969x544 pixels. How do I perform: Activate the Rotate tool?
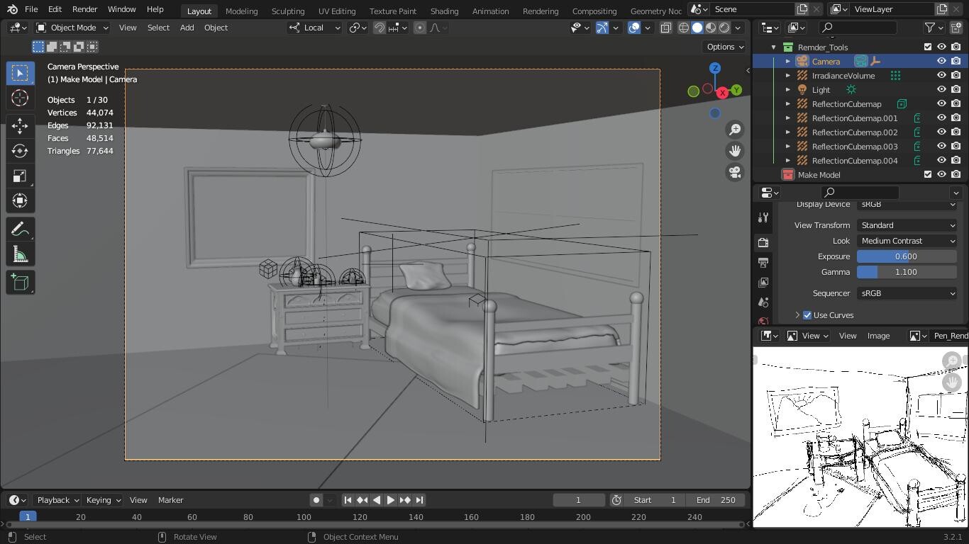click(x=20, y=151)
